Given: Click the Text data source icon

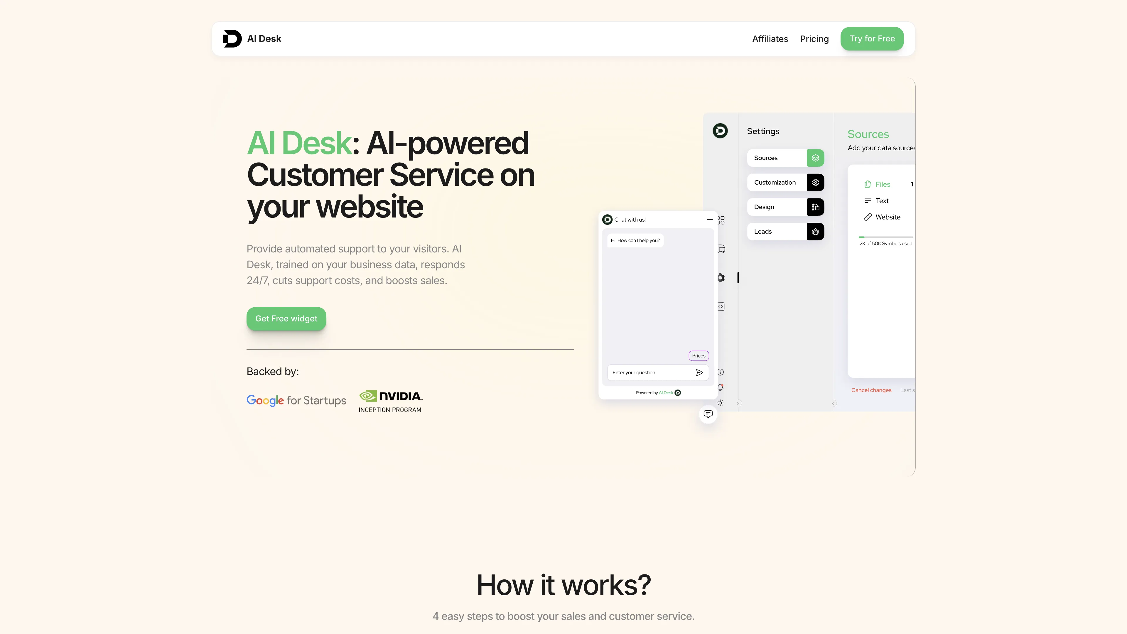Looking at the screenshot, I should [x=868, y=200].
